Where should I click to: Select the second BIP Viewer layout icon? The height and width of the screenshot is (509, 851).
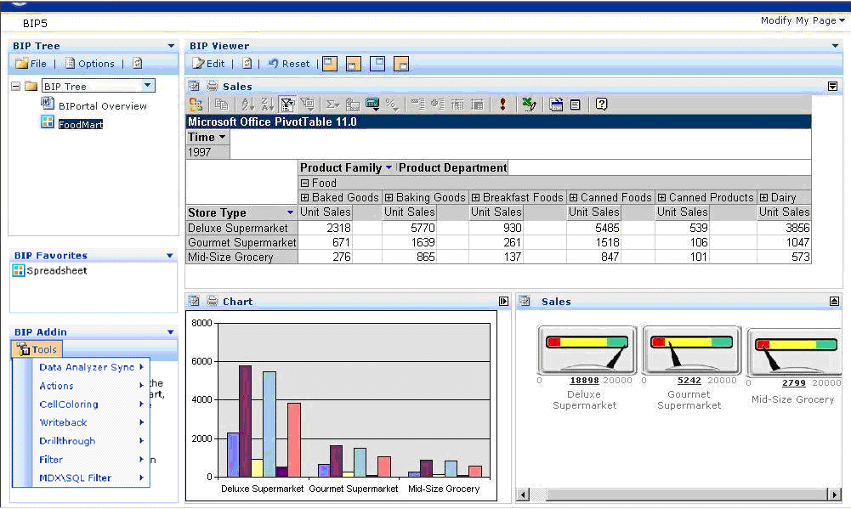tap(354, 64)
